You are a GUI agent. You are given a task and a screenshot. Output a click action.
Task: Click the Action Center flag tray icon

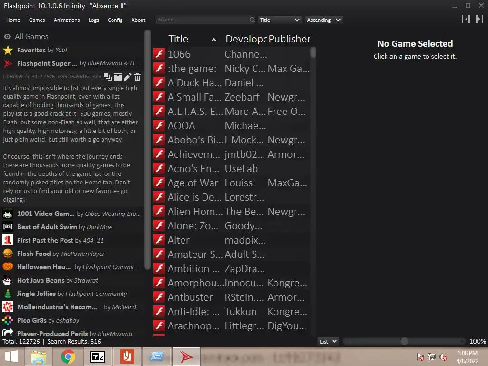pyautogui.click(x=420, y=357)
